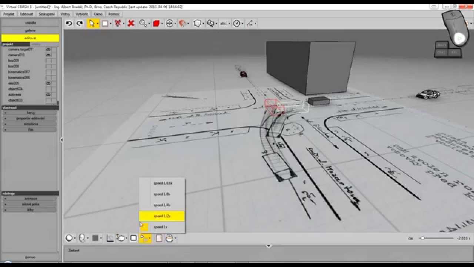474x267 pixels.
Task: Click the red devil-face toolbar icon
Action: click(x=118, y=23)
